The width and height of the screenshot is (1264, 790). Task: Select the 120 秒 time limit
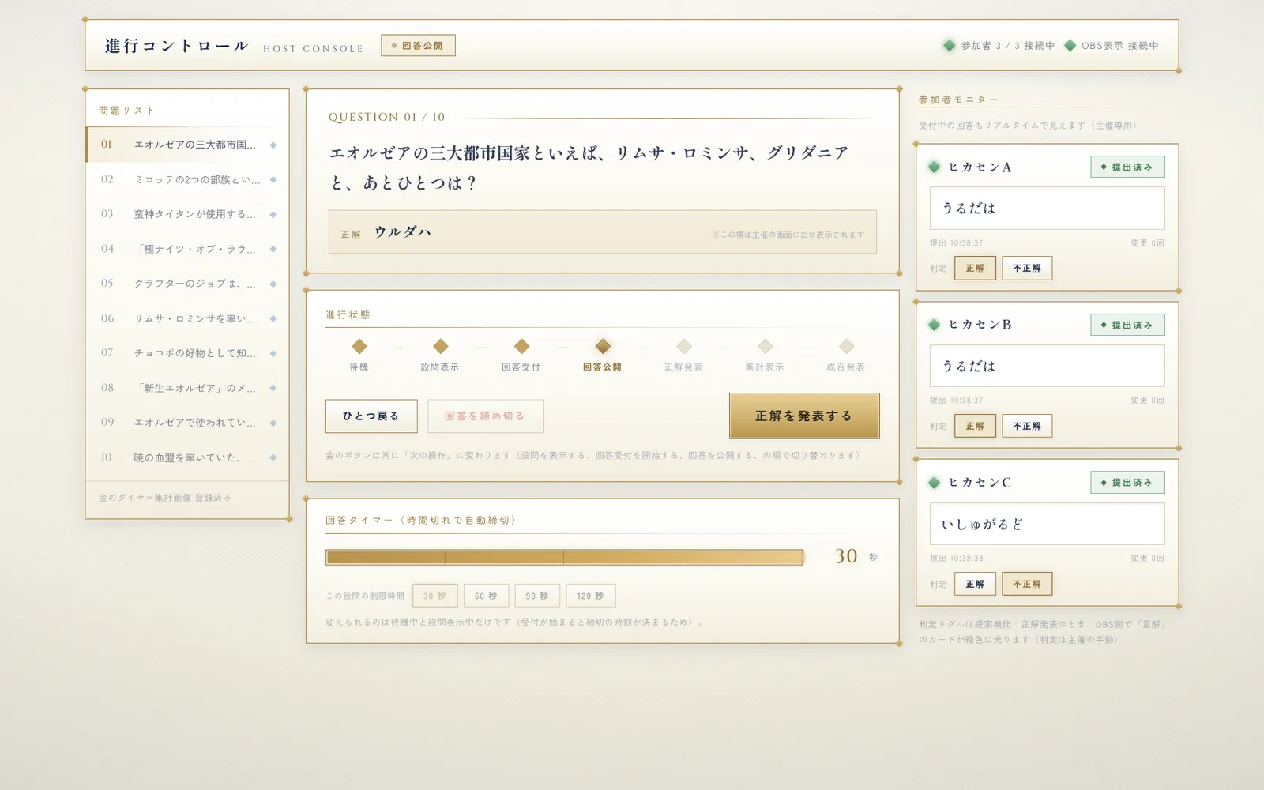pos(590,596)
